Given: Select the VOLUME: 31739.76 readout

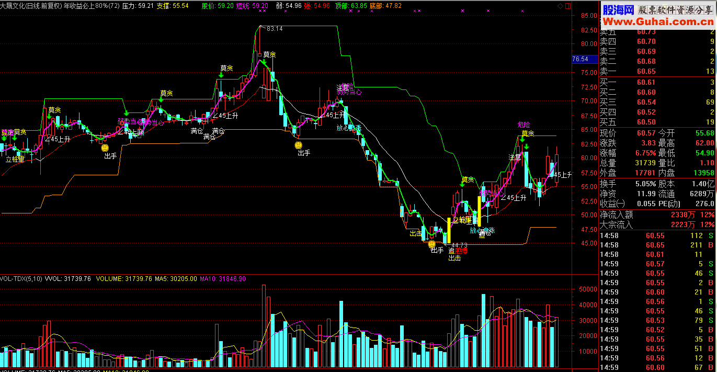Looking at the screenshot, I should 124,279.
